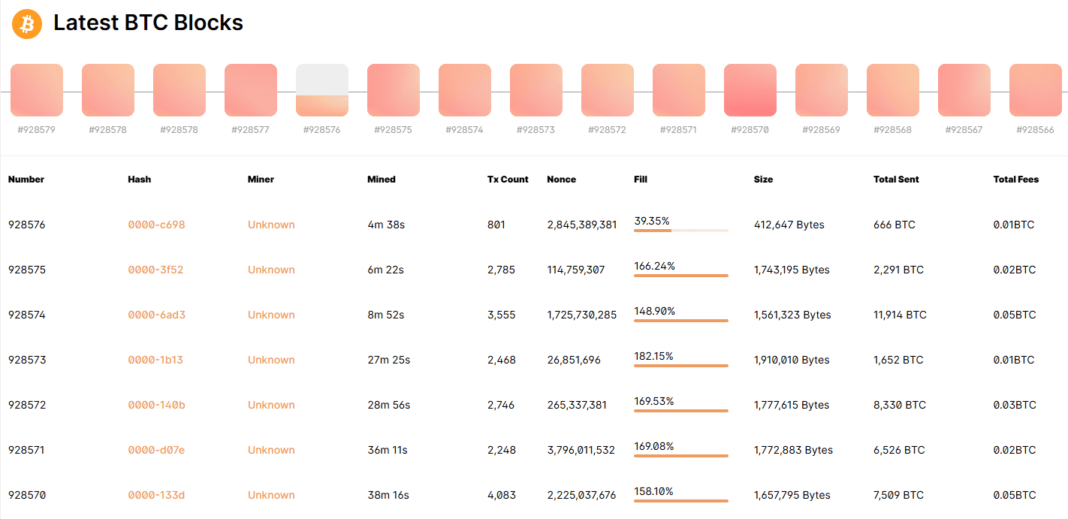Click the orange Bitcoin logo icon
The width and height of the screenshot is (1068, 519).
click(27, 24)
